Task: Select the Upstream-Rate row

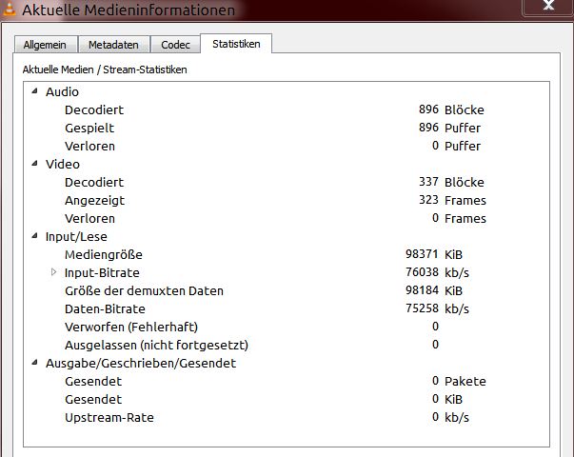Action: click(287, 417)
